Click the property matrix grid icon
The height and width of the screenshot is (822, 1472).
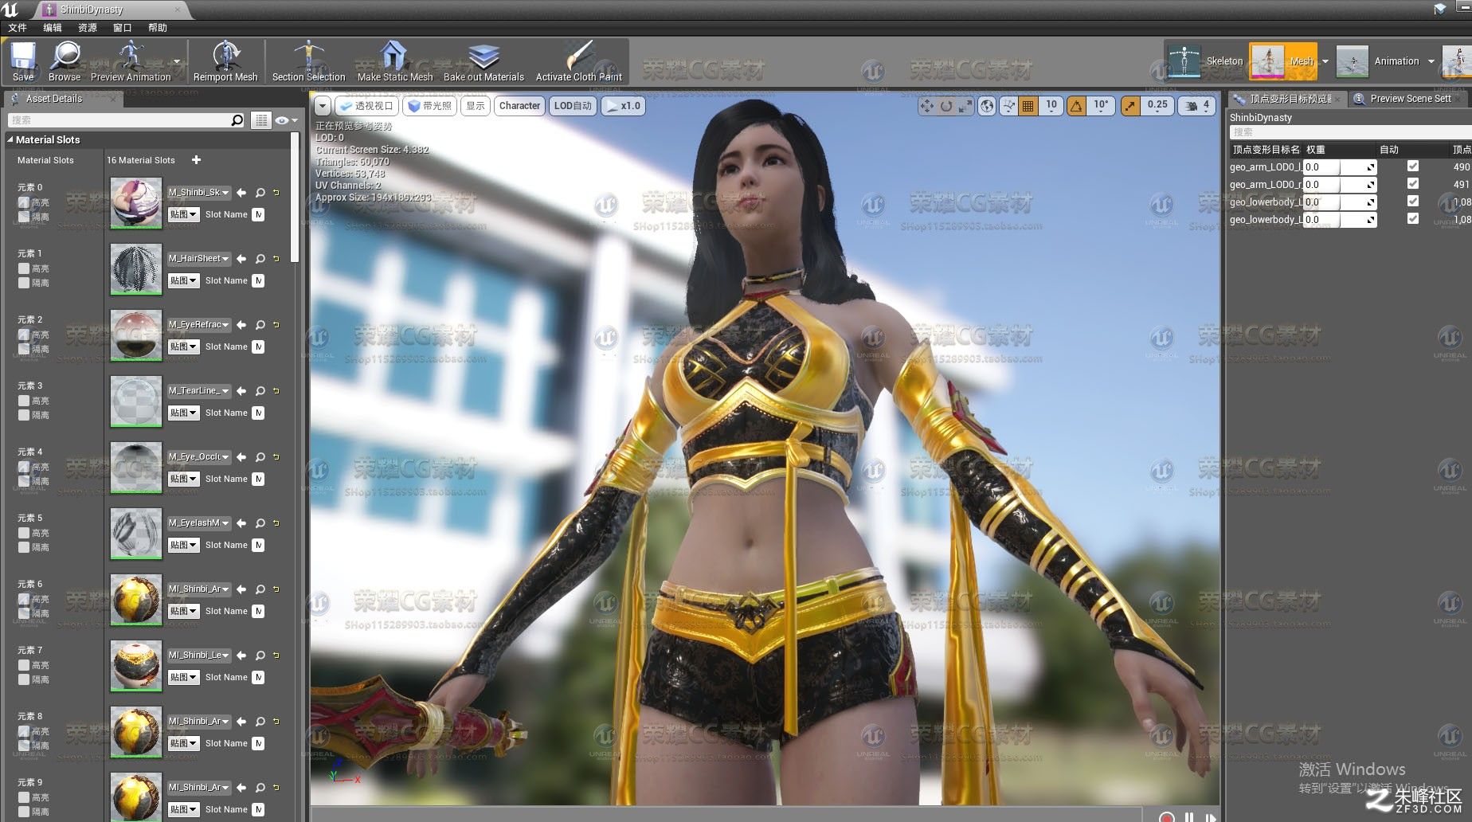pos(260,120)
